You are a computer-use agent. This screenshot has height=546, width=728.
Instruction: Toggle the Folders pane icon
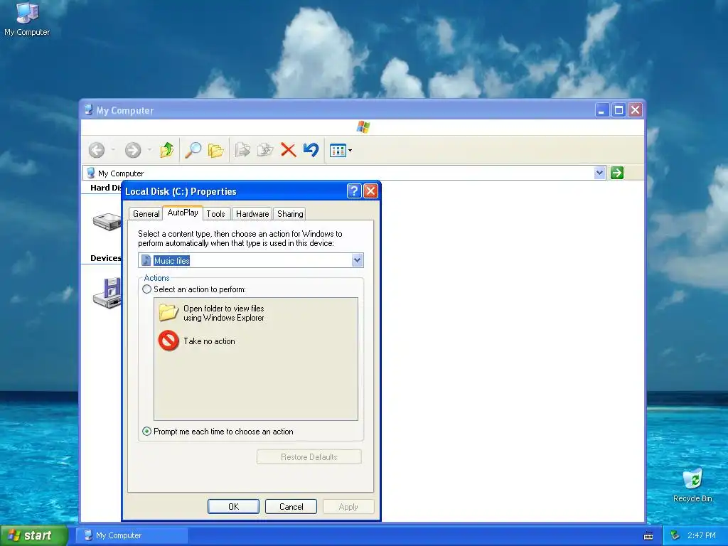pyautogui.click(x=216, y=150)
